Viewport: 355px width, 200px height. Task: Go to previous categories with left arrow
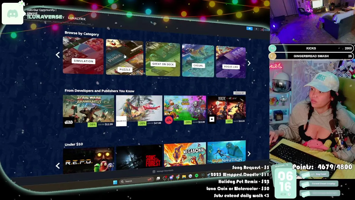[58, 55]
